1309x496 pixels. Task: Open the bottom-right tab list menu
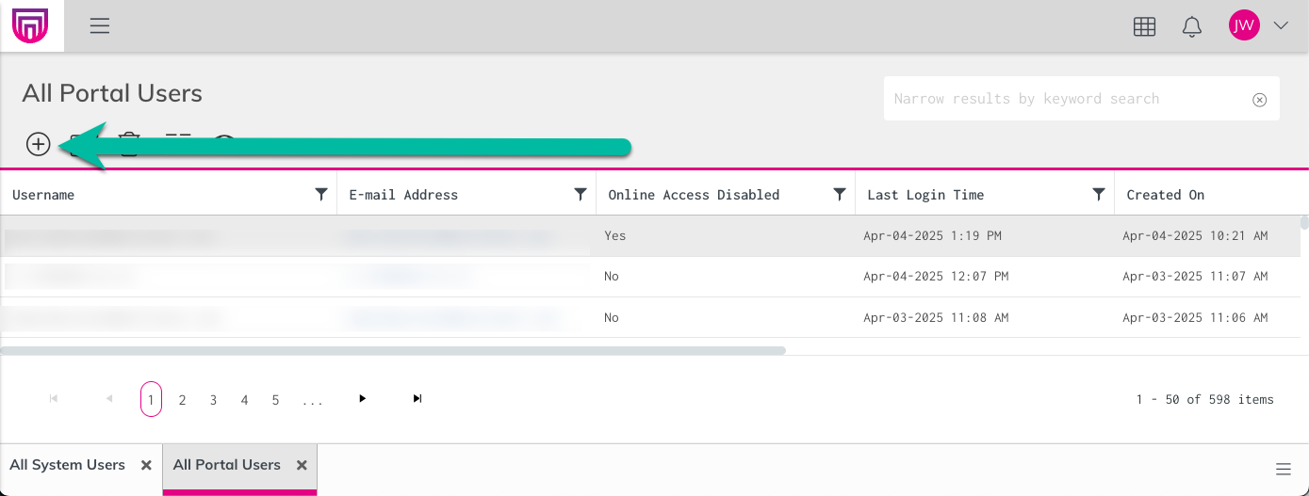coord(1283,470)
